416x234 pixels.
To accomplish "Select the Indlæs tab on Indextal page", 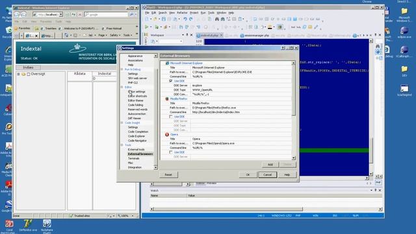I will (28, 68).
